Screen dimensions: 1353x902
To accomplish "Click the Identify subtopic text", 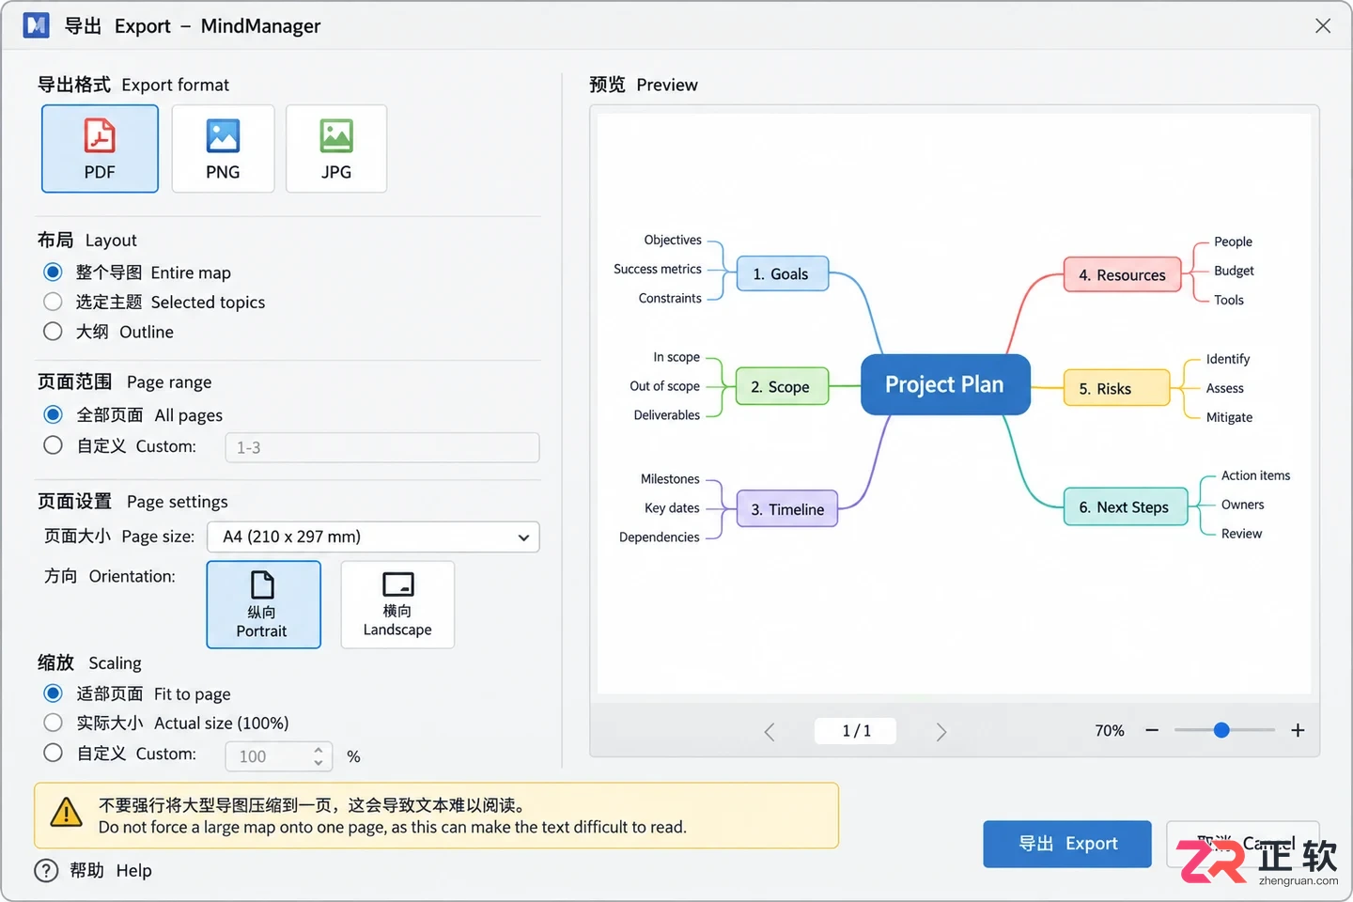I will click(1228, 359).
